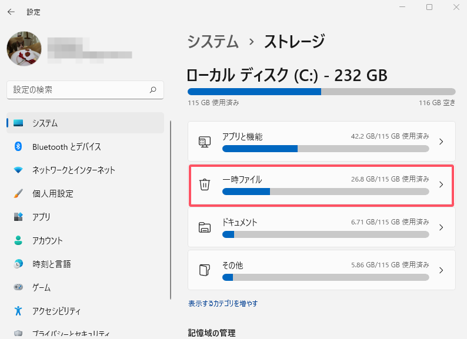Click the Wi-Fi network icon
Screen dimensions: 467x339
click(x=18, y=170)
